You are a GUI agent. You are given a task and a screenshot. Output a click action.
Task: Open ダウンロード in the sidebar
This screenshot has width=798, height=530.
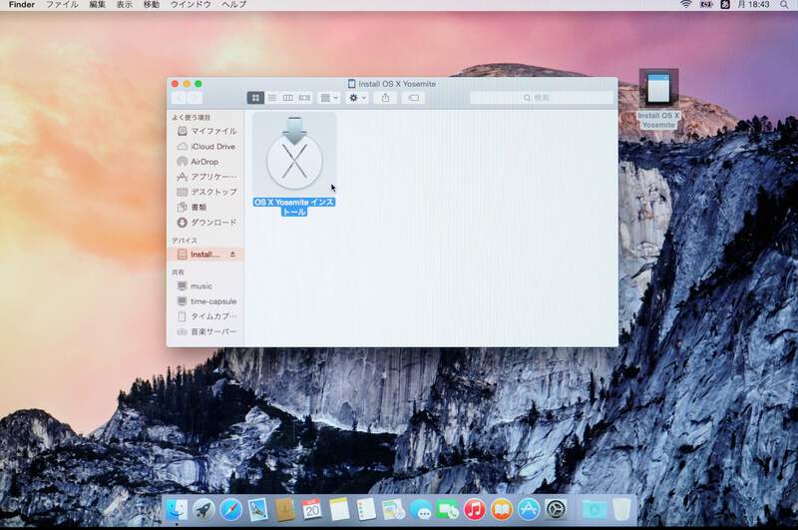coord(207,223)
